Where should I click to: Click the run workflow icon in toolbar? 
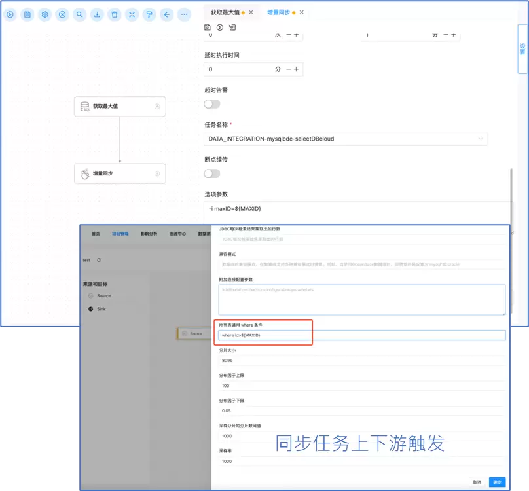coord(10,14)
